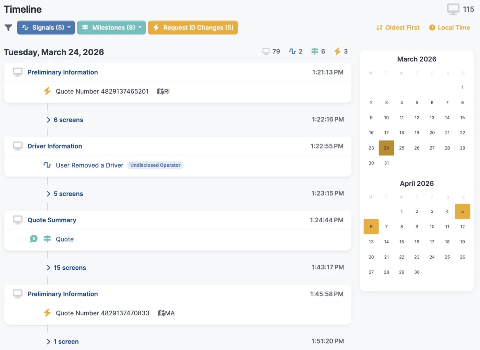Click monitor icon of 1:21:13 PM Preliminary Information
Image resolution: width=480 pixels, height=350 pixels.
coord(17,72)
